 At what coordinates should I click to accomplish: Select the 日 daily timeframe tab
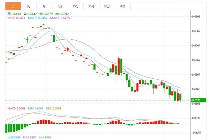pyautogui.click(x=13, y=6)
